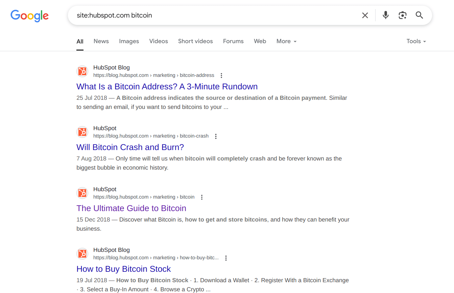Click 'HubSpot' site name above Will Bitcoin Crash result
The image size is (454, 293).
pyautogui.click(x=105, y=128)
